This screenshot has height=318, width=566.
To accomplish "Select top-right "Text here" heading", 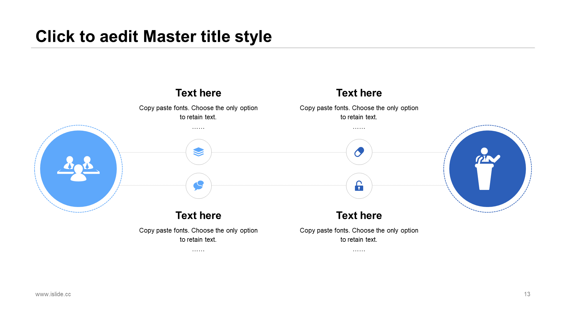I will [x=359, y=93].
